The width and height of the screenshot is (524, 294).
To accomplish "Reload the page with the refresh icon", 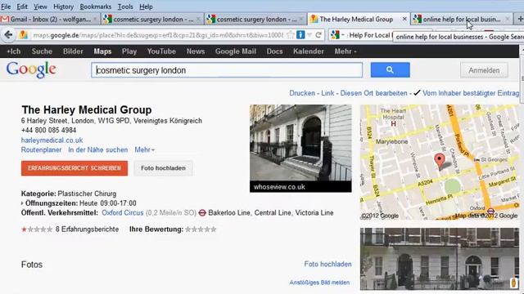I will tap(318, 34).
